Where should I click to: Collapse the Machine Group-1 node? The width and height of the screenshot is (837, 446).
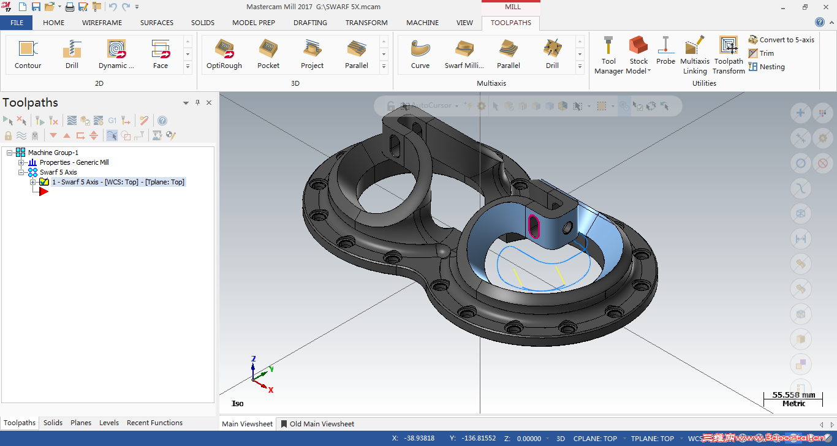point(10,153)
